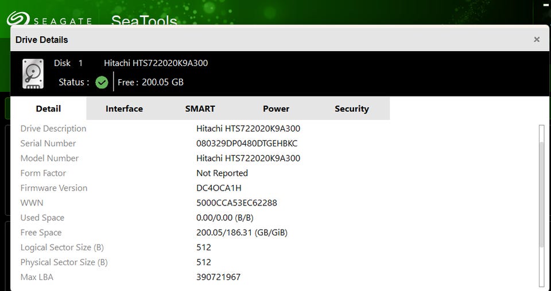Click the Logical Sector Size value 512
Image resolution: width=551 pixels, height=291 pixels.
(204, 247)
